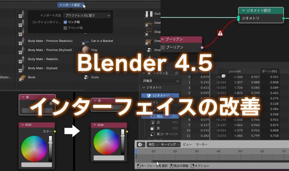Select the Cat in a Blanket asset icon
Image resolution: width=289 pixels, height=171 pixels.
tap(85, 42)
